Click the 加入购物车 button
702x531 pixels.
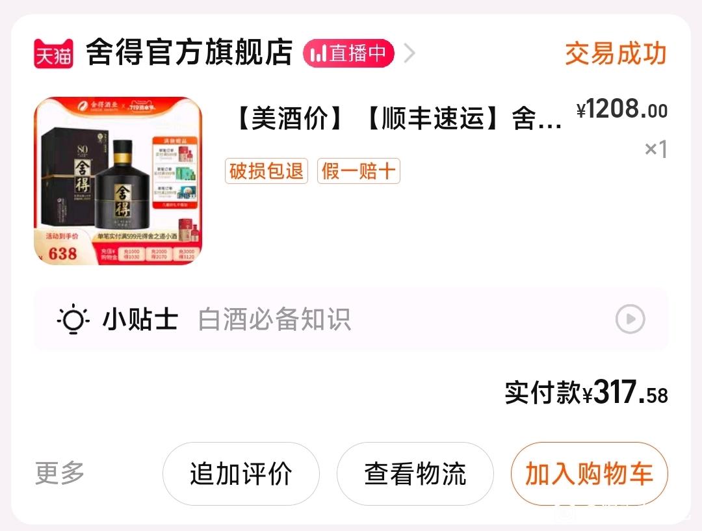[589, 474]
